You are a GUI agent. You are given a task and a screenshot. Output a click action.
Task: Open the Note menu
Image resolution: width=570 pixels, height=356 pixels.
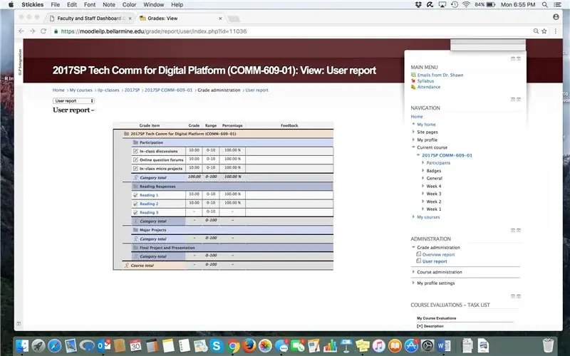[109, 5]
